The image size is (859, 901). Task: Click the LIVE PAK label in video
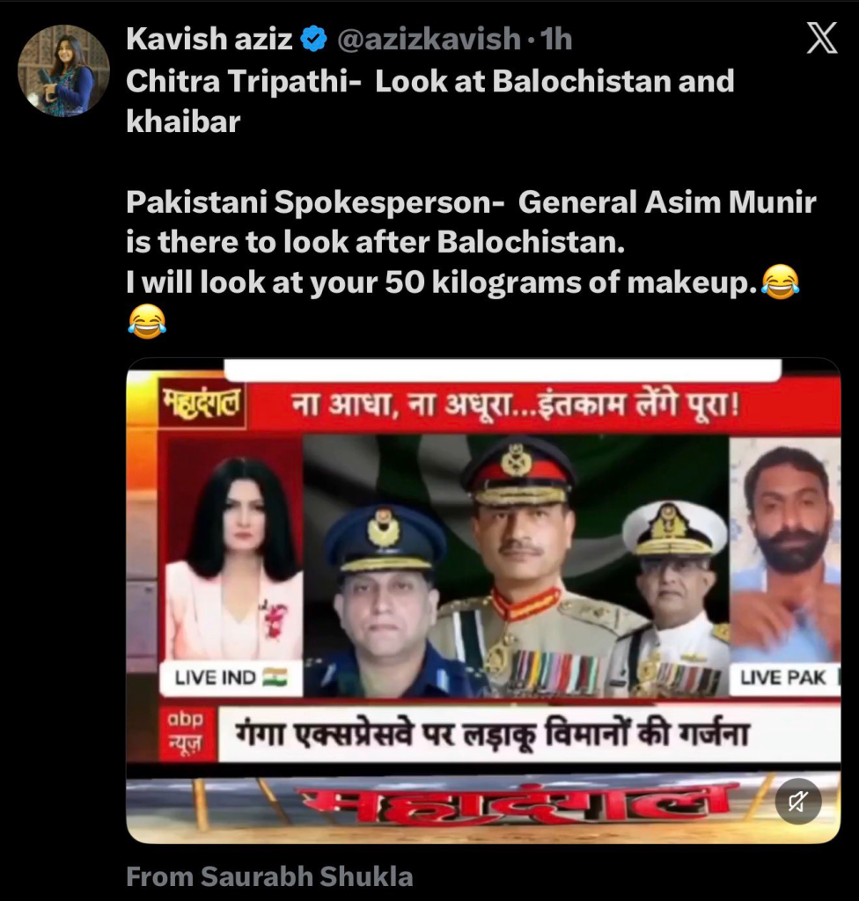[x=785, y=678]
